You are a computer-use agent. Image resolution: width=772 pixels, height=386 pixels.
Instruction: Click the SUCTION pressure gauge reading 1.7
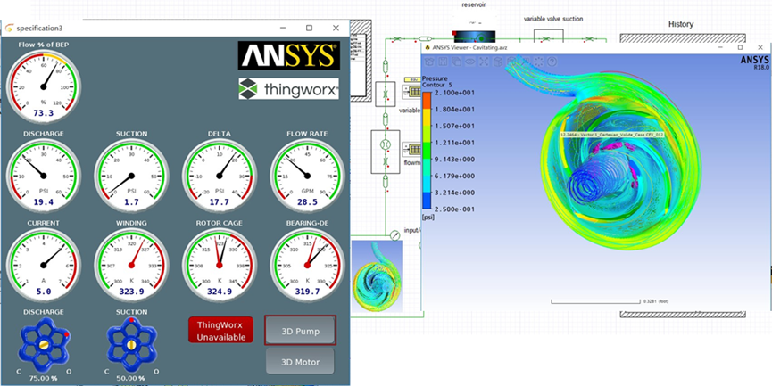pos(131,176)
